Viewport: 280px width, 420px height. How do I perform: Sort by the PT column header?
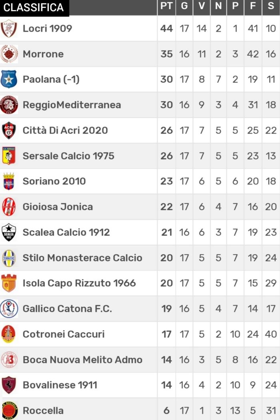166,6
